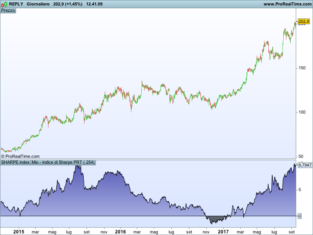Select the SHARPE index panel label
This screenshot has width=313, height=235.
[15, 162]
